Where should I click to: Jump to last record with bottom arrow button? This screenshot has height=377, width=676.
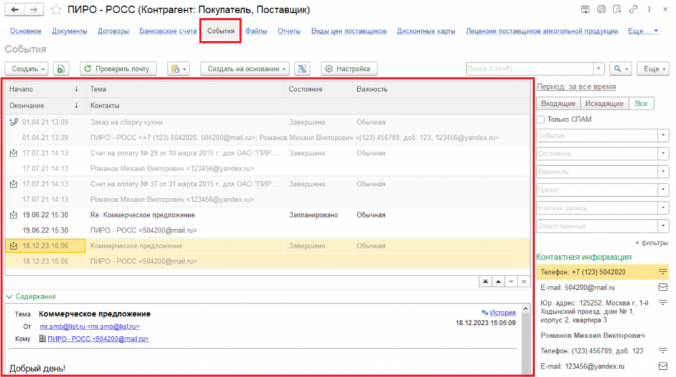524,282
